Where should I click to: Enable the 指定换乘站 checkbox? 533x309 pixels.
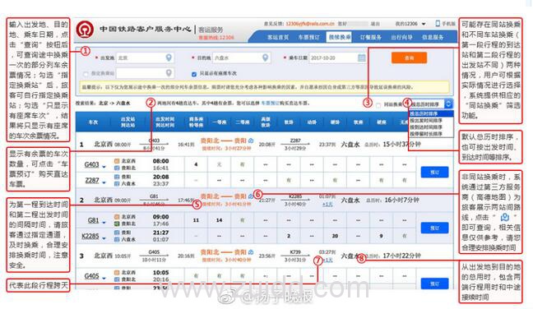86,73
